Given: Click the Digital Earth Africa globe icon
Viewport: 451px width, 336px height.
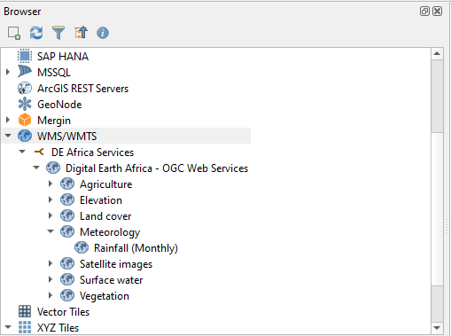Looking at the screenshot, I should click(x=53, y=168).
